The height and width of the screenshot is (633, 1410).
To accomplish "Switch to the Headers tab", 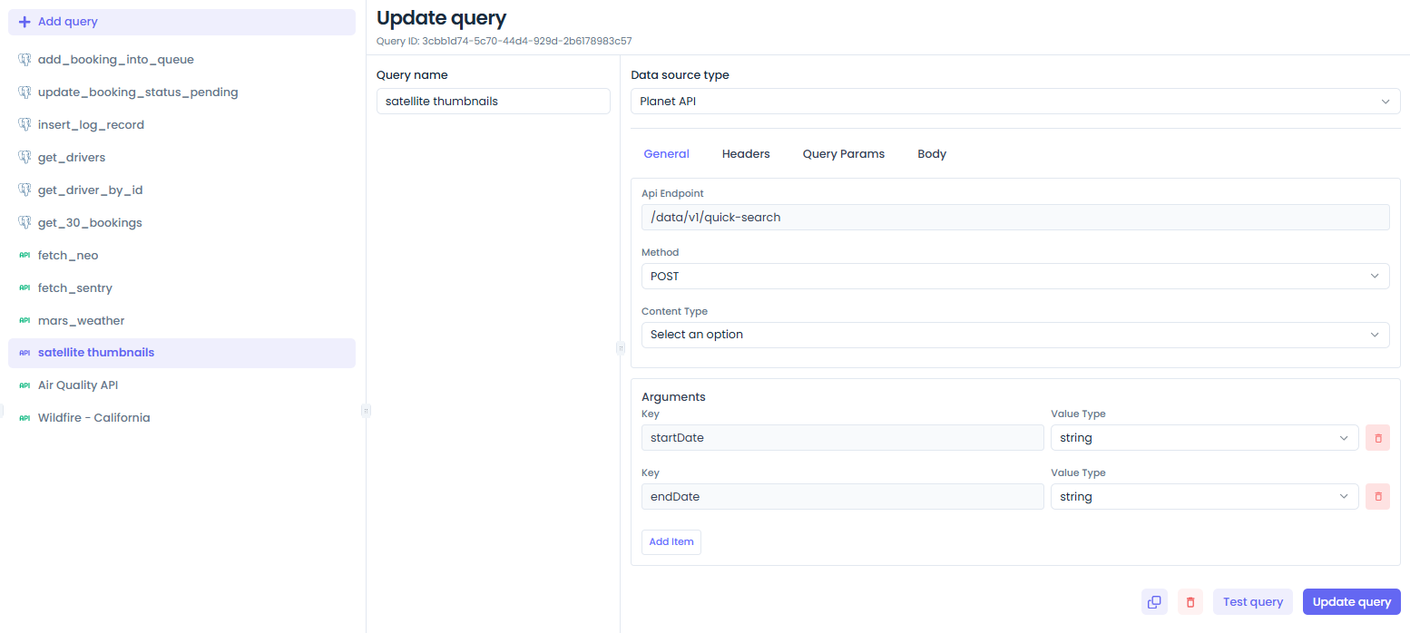I will coord(746,153).
